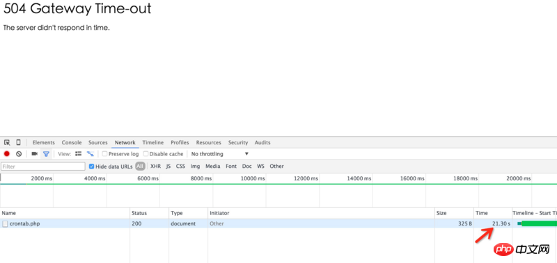This screenshot has height=263, width=557.
Task: Open the Security tab
Action: point(238,143)
